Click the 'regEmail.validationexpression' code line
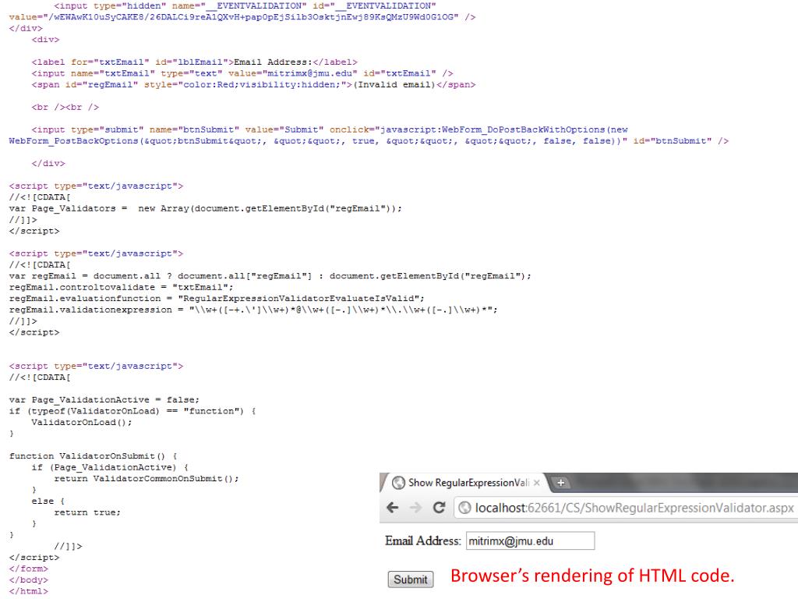 tap(253, 310)
